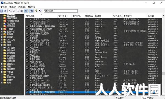The width and height of the screenshot is (165, 99).
Task: Open the 采样文件 folder
Action: (11, 77)
